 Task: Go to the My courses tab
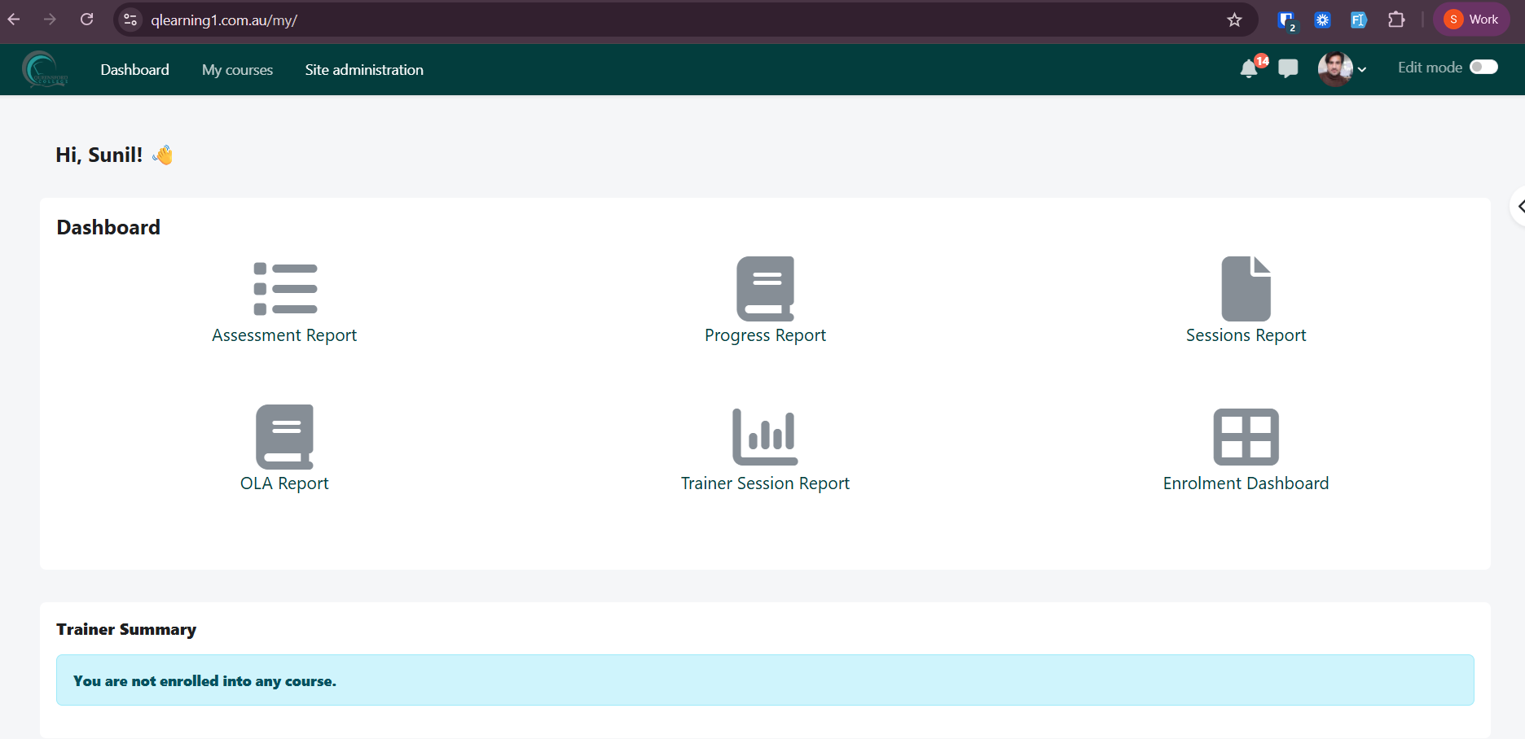pyautogui.click(x=237, y=70)
